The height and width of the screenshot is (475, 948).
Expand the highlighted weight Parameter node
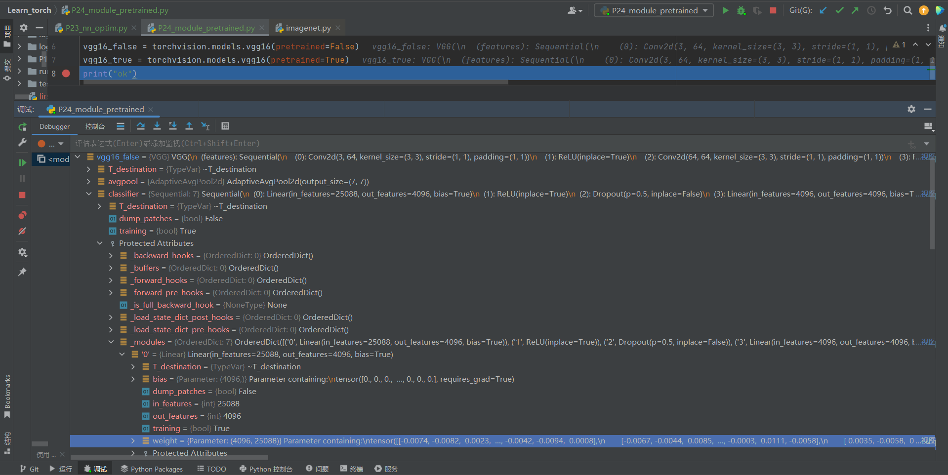click(133, 441)
